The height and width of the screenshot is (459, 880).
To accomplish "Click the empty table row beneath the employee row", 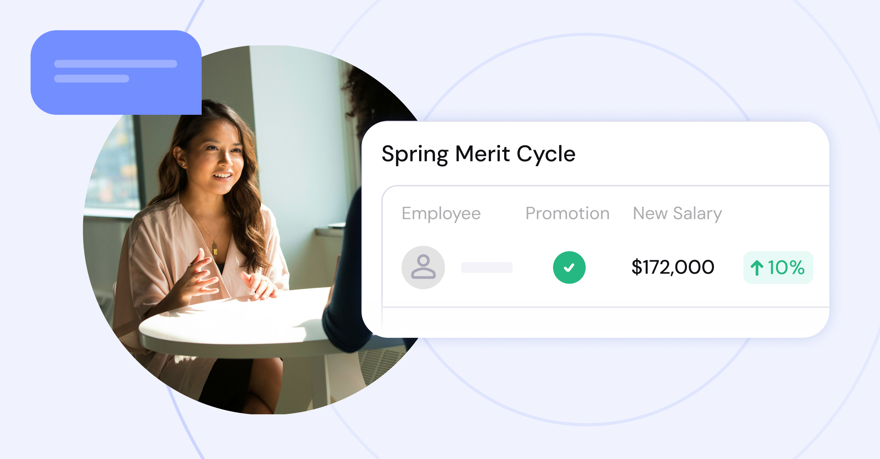I will point(606,322).
